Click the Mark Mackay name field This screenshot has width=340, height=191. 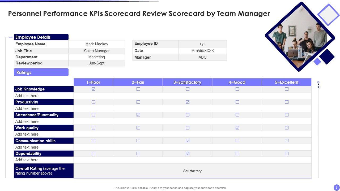[x=97, y=44]
